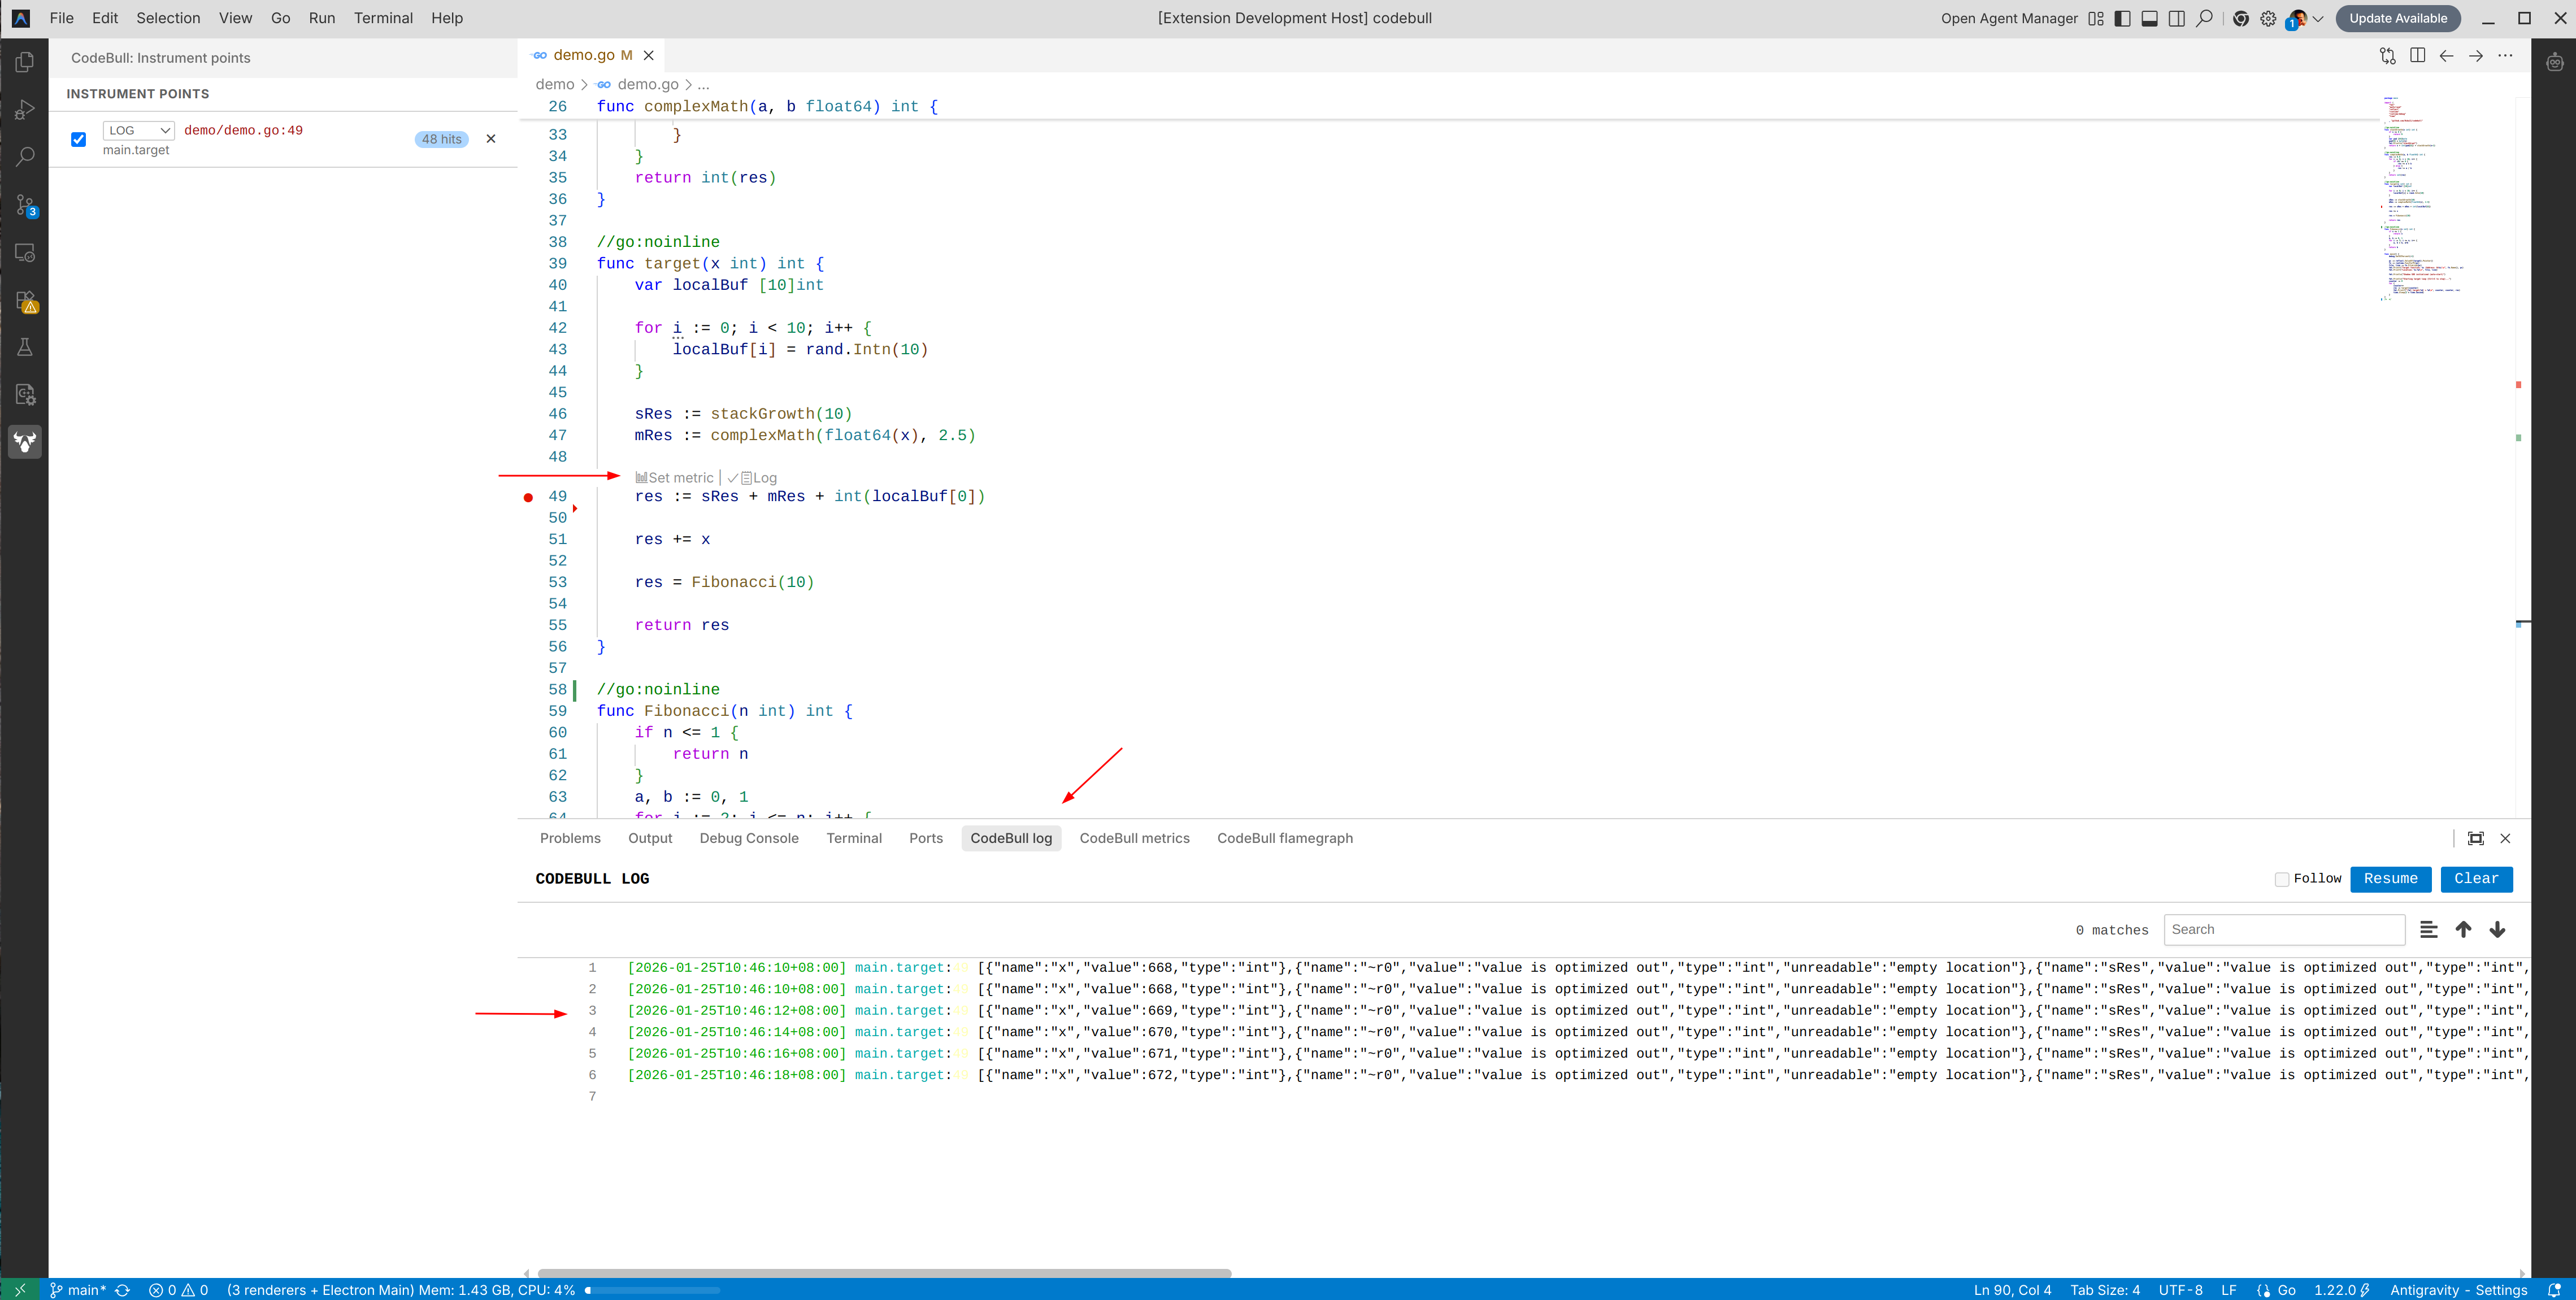2576x1300 pixels.
Task: Switch to the CodeBull metrics tab
Action: [x=1134, y=838]
